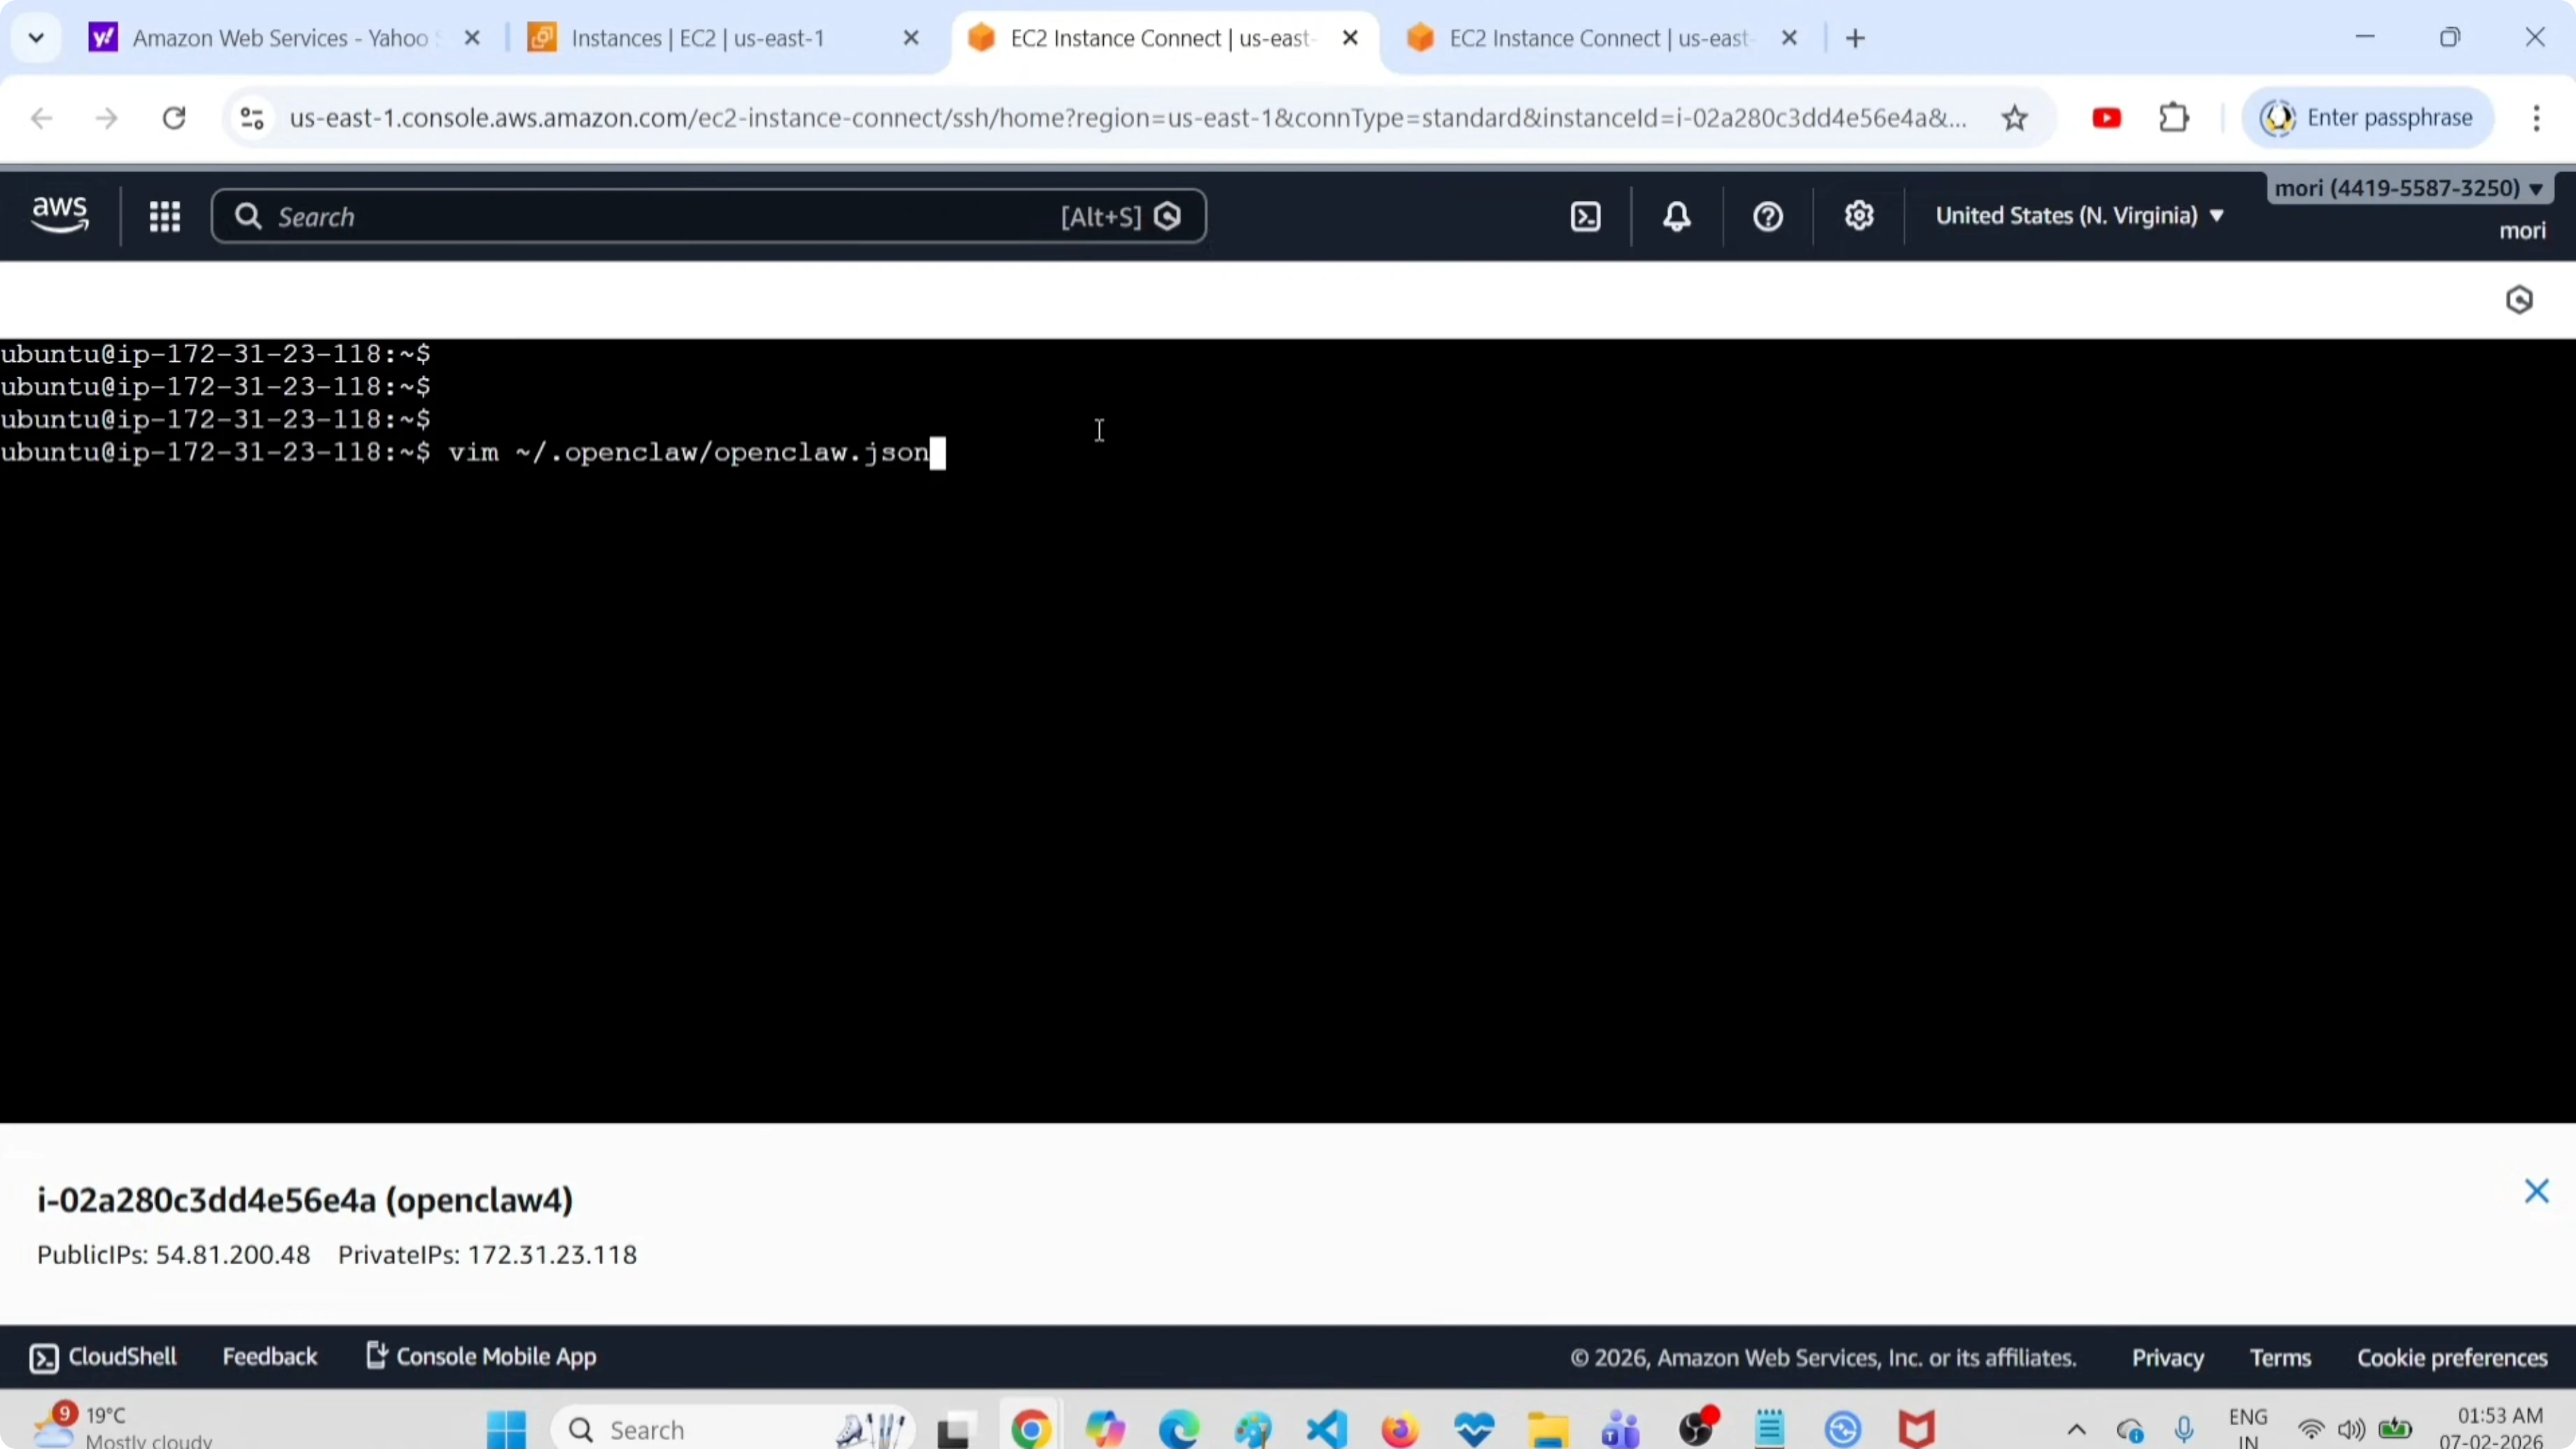Close the openclaw4 instance info panel
The image size is (2576, 1449).
click(2535, 1190)
